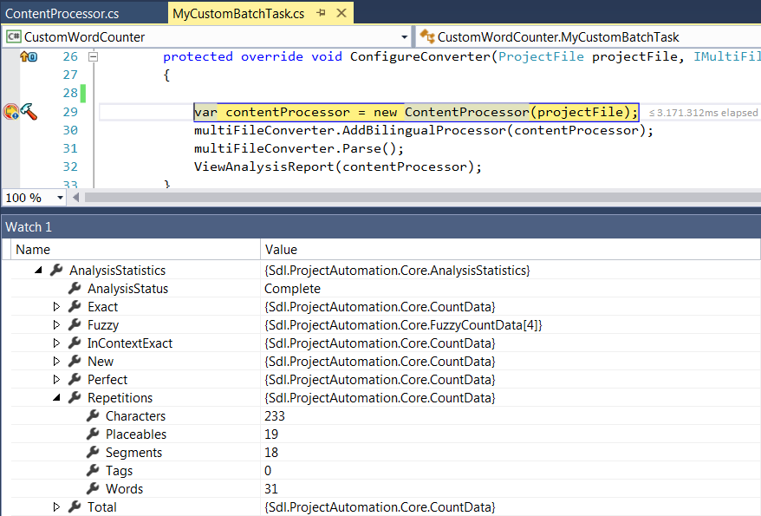Click the wrench icon beside Words
Screen dimensions: 761x516
(93, 489)
